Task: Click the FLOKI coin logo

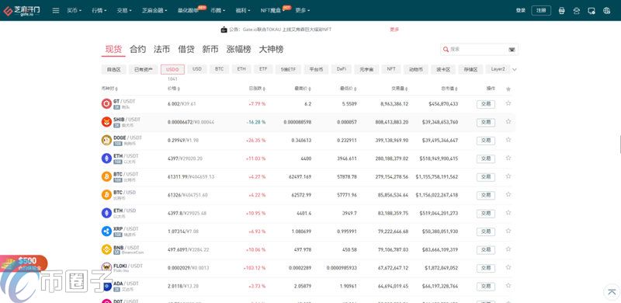Action: tap(106, 268)
